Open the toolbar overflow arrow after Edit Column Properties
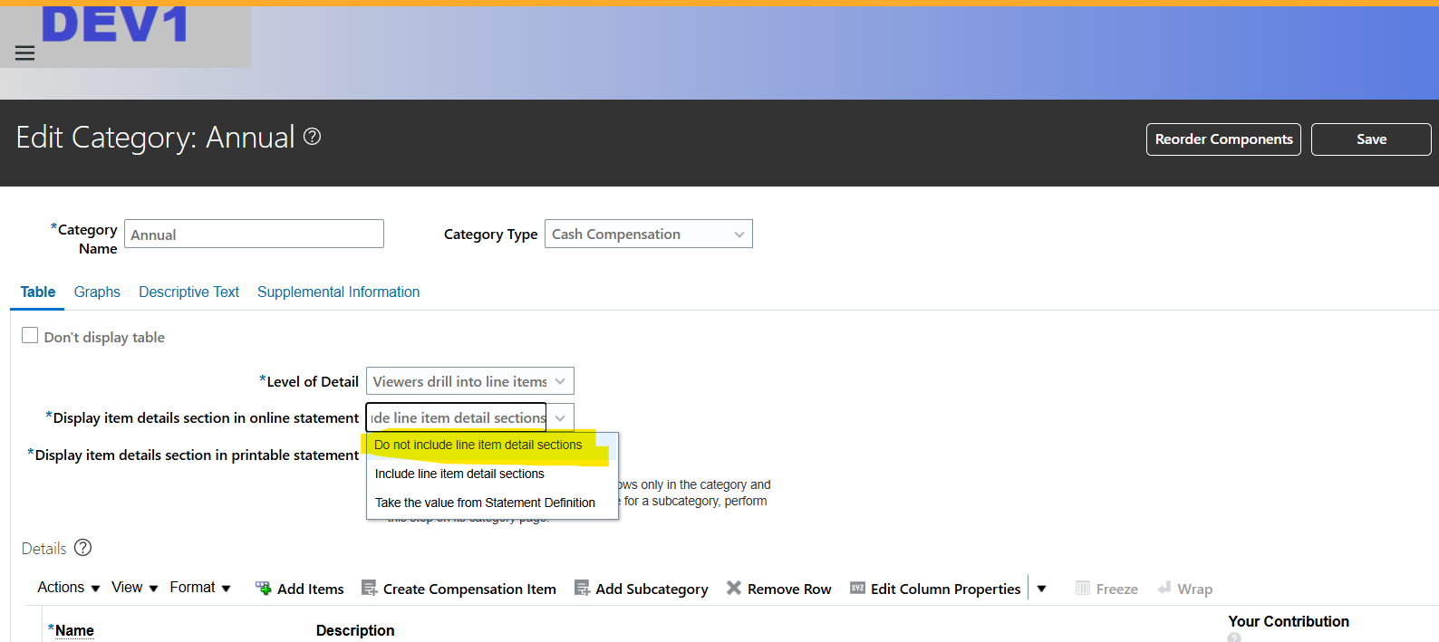Image resolution: width=1439 pixels, height=642 pixels. [1041, 589]
